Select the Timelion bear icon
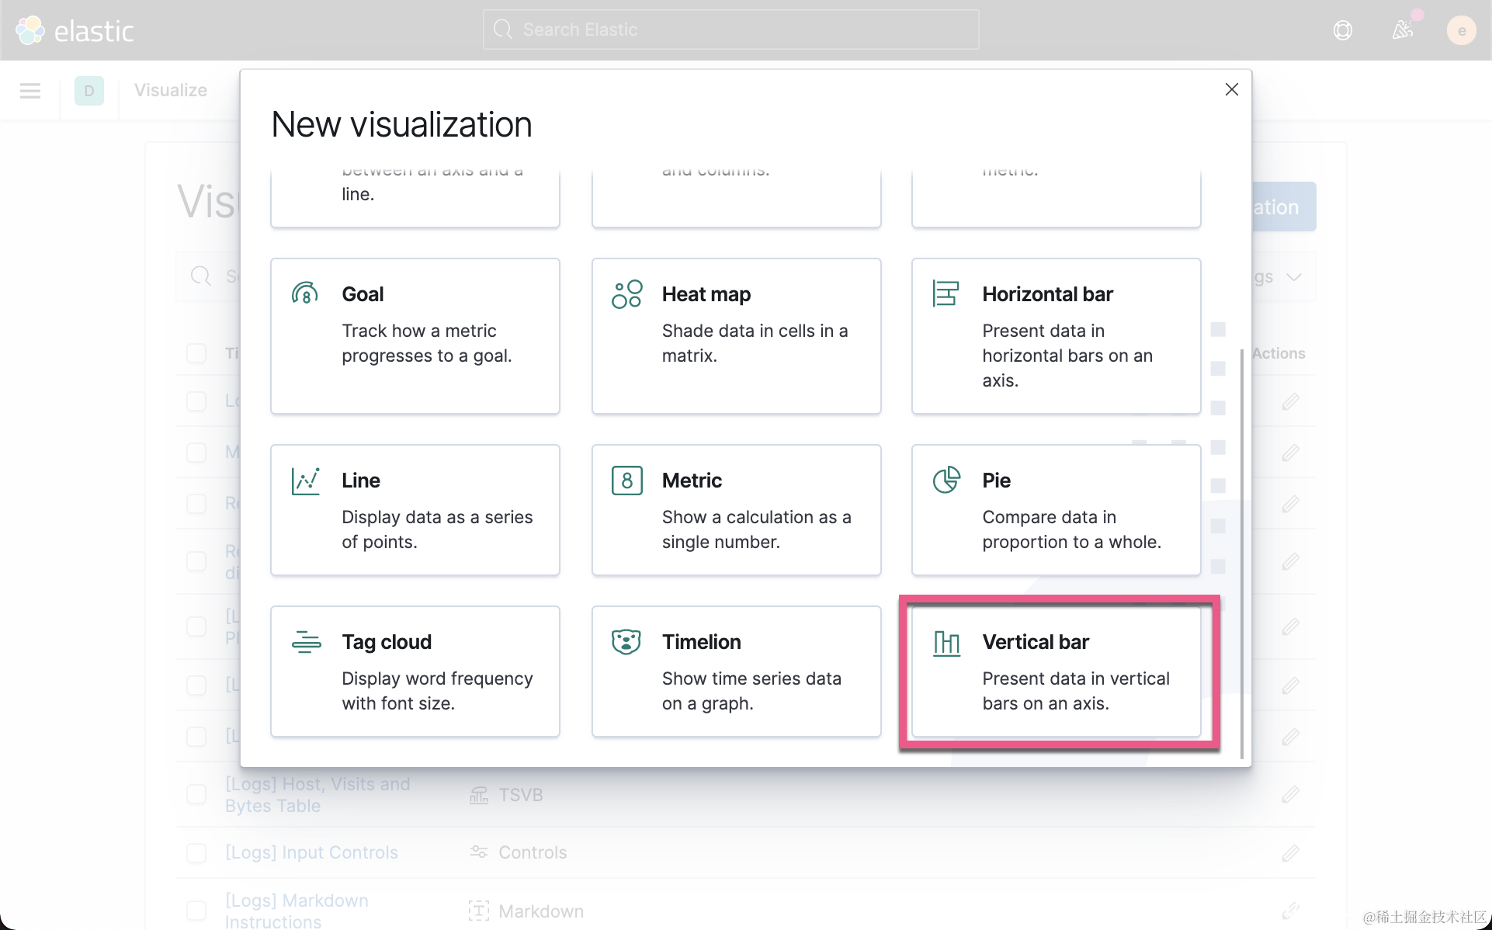 coord(626,642)
